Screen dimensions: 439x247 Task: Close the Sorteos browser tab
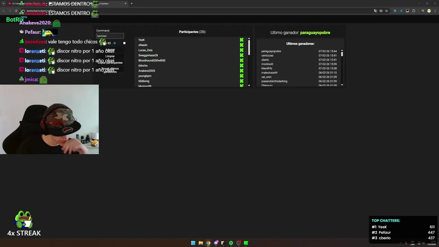point(125,3)
